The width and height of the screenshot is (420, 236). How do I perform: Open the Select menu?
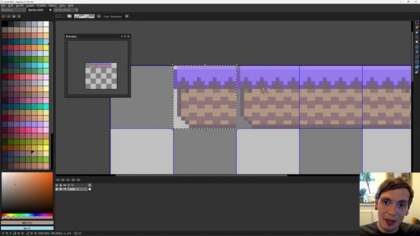coord(52,5)
